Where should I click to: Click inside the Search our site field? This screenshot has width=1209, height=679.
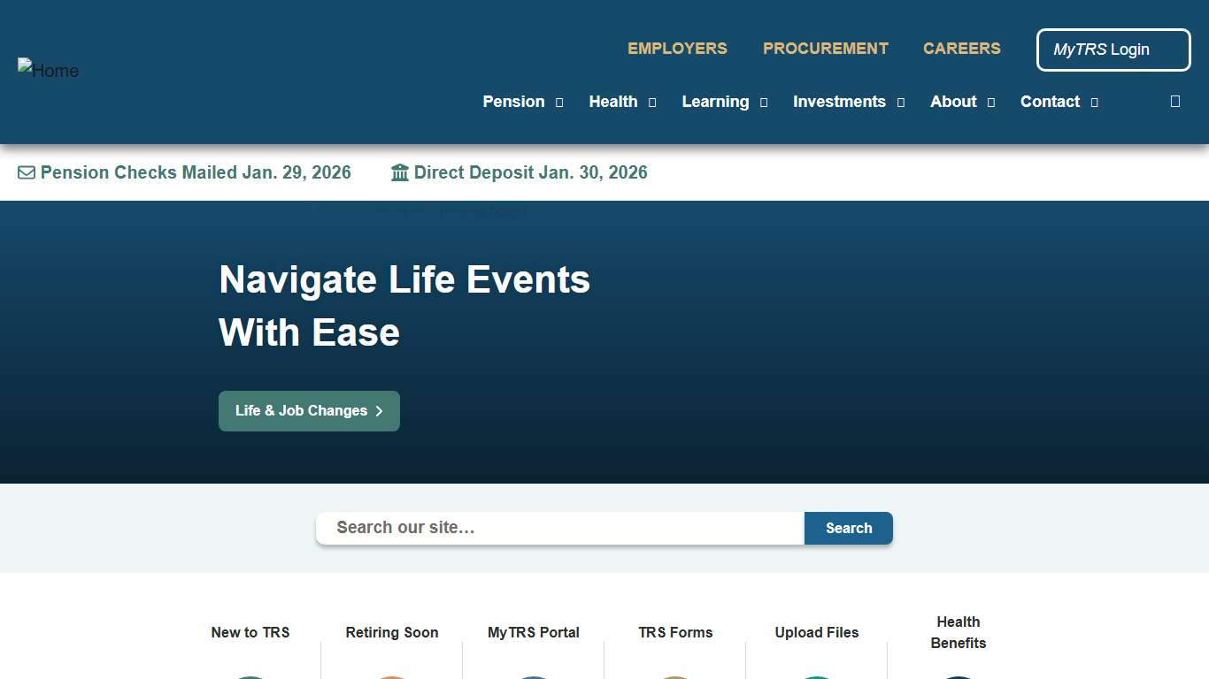pos(559,528)
